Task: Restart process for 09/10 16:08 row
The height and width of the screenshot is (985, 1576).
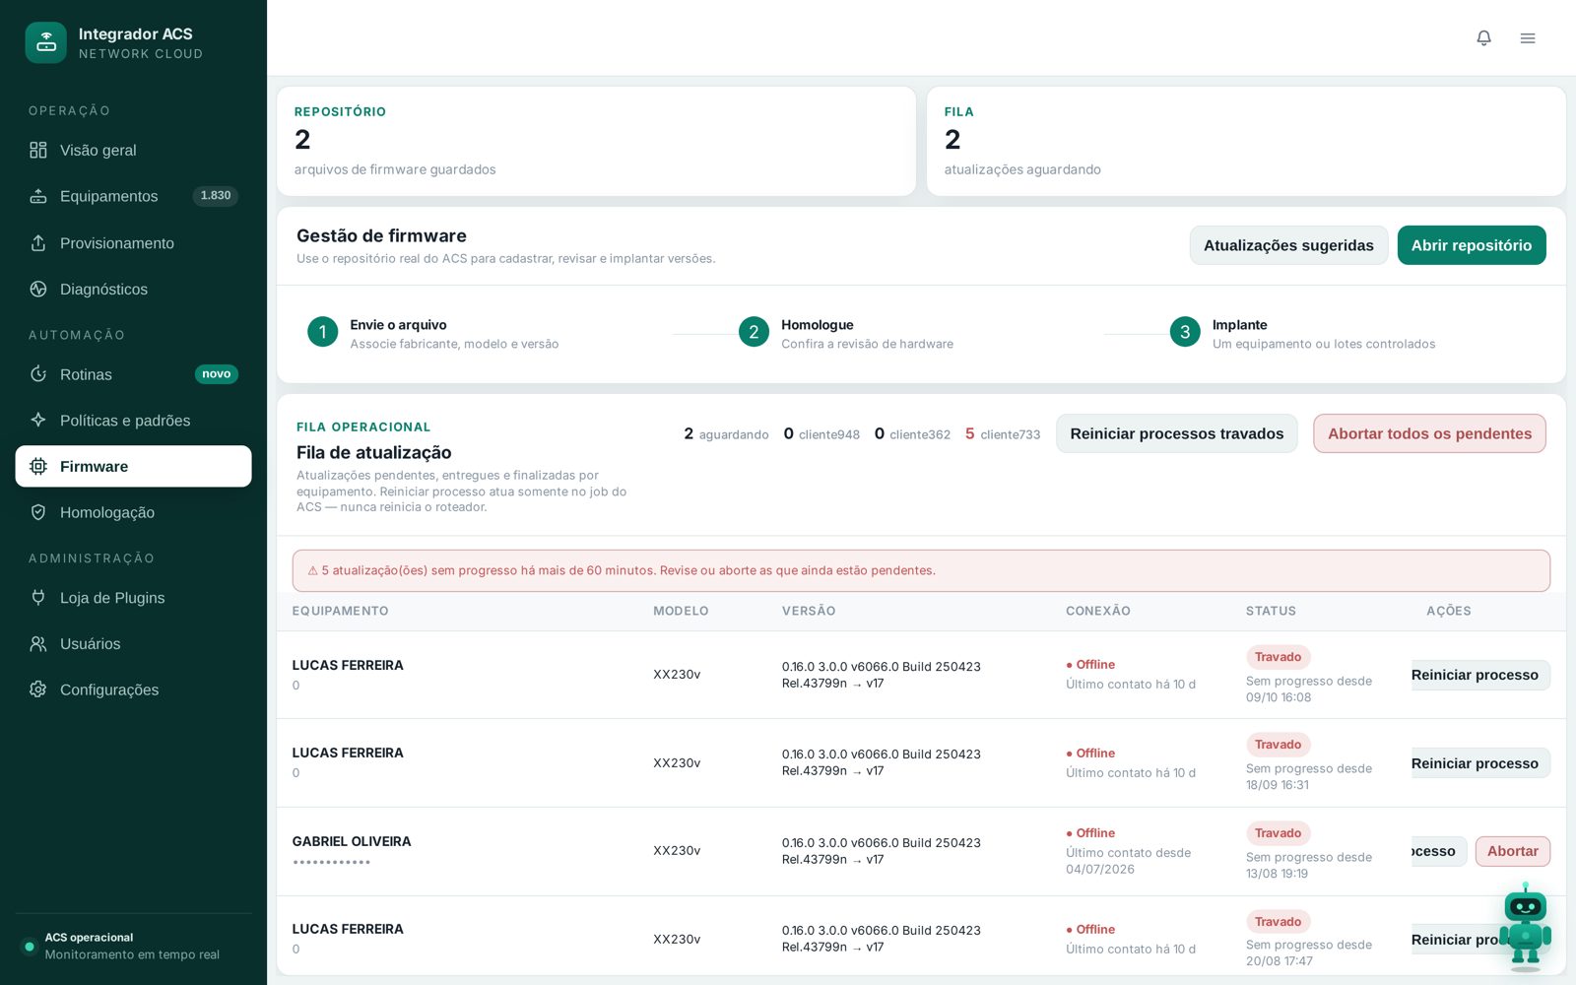Action: pyautogui.click(x=1480, y=675)
